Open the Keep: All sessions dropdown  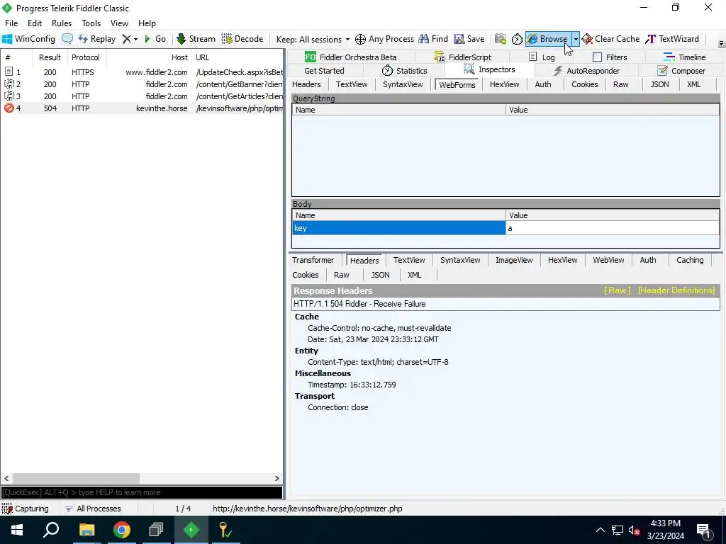313,40
